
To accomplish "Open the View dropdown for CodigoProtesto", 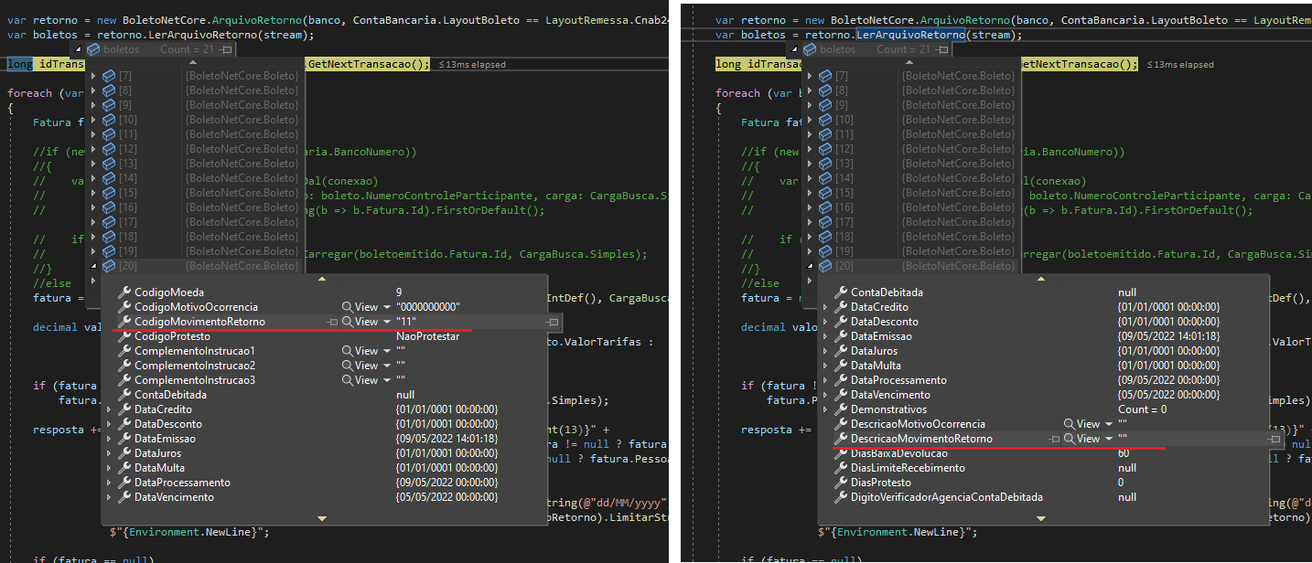I will [x=384, y=335].
